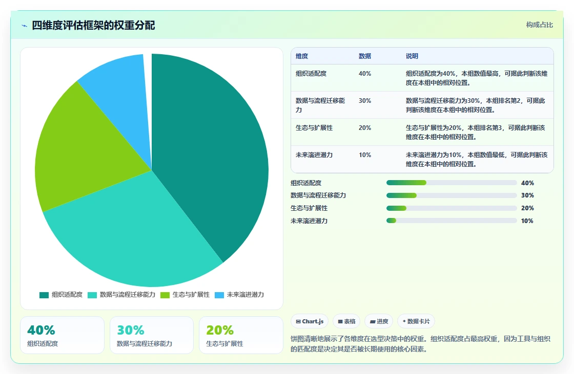The height and width of the screenshot is (374, 574).
Task: Click the 40% table cell
Action: (x=364, y=74)
